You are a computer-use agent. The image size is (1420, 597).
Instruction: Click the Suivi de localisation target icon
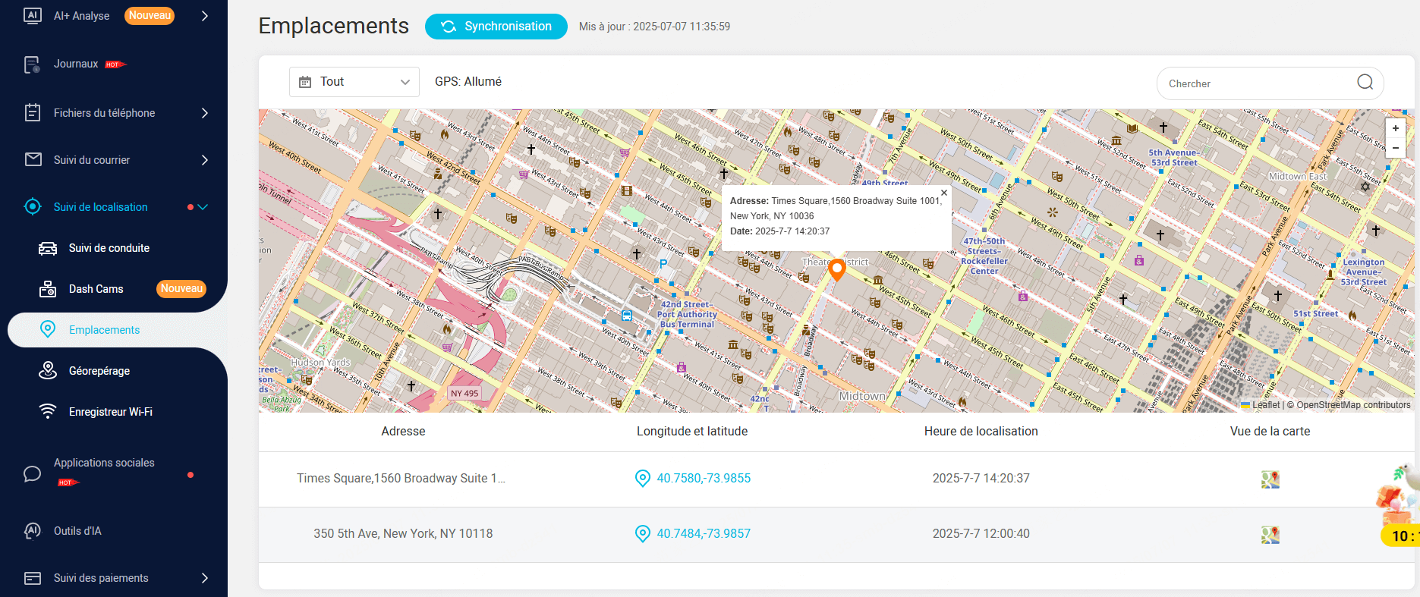tap(33, 206)
